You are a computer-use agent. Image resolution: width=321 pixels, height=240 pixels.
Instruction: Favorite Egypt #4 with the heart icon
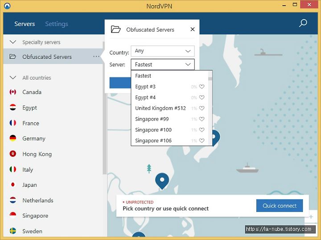(x=202, y=97)
